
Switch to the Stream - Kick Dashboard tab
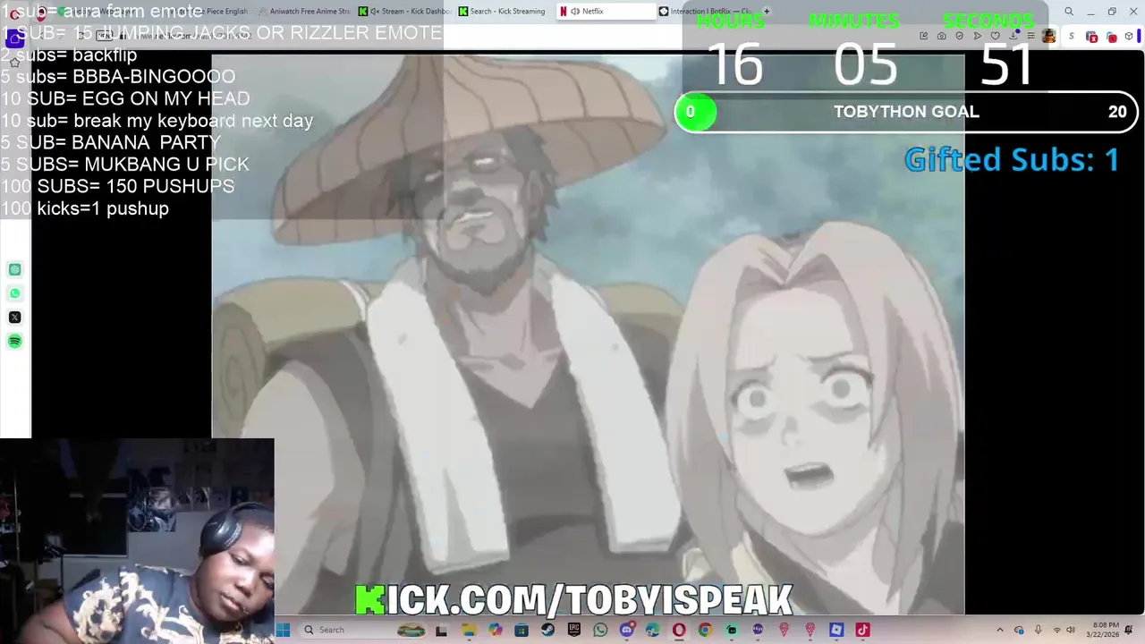[x=404, y=11]
